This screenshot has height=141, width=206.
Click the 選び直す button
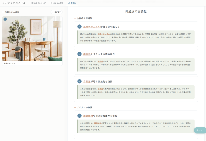click(x=56, y=12)
